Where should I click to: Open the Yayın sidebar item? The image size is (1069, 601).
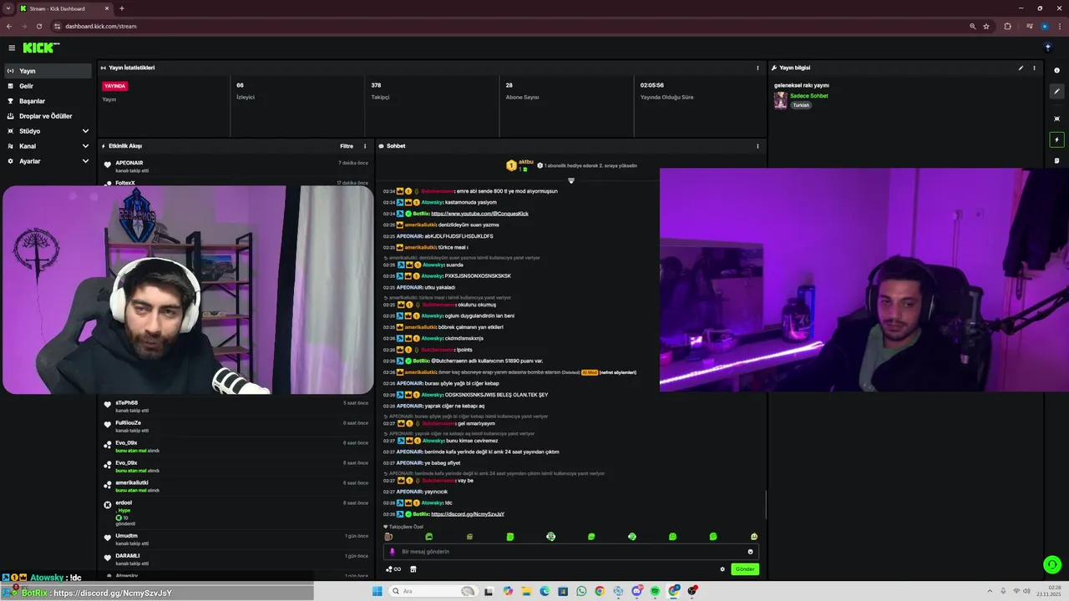46,71
